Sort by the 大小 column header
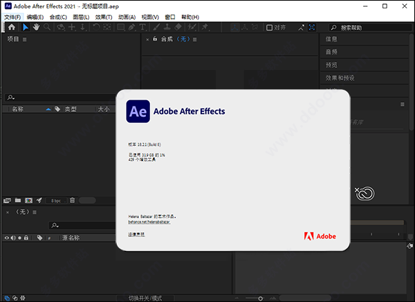The height and width of the screenshot is (302, 415). coord(104,109)
